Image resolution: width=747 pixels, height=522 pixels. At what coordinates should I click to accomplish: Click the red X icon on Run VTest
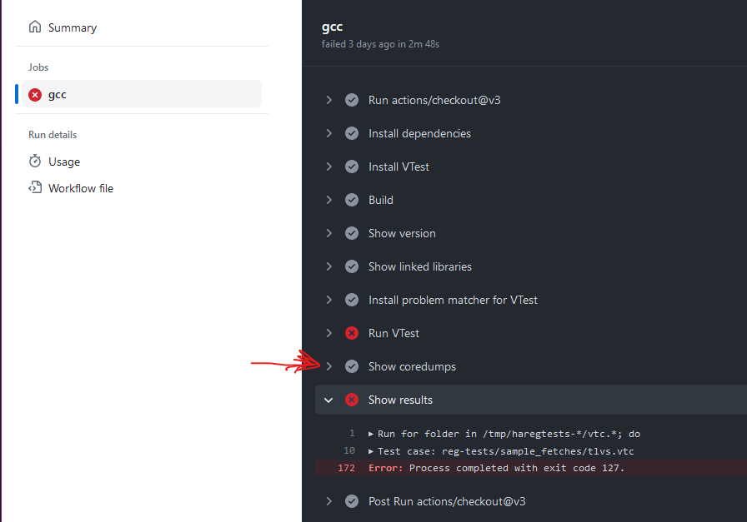click(x=352, y=333)
